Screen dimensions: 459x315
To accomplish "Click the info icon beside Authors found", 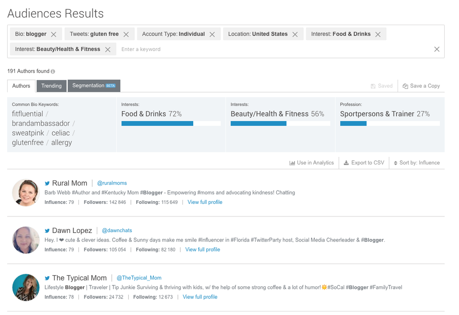I will point(53,71).
